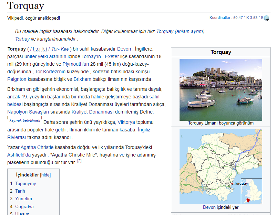Follow the Torbay hatnote link
The width and height of the screenshot is (275, 215).
click(x=22, y=39)
